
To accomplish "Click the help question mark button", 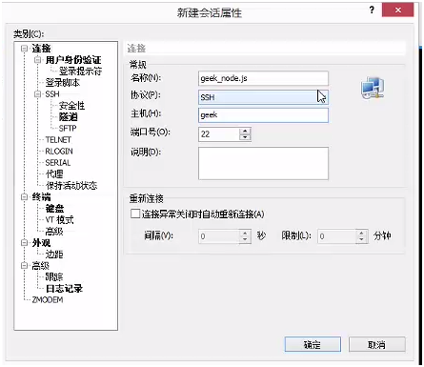I will tap(372, 10).
